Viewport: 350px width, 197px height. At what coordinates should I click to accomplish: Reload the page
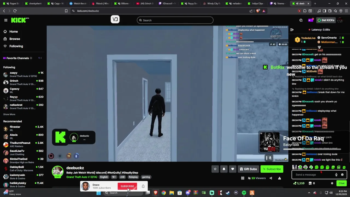pyautogui.click(x=15, y=11)
